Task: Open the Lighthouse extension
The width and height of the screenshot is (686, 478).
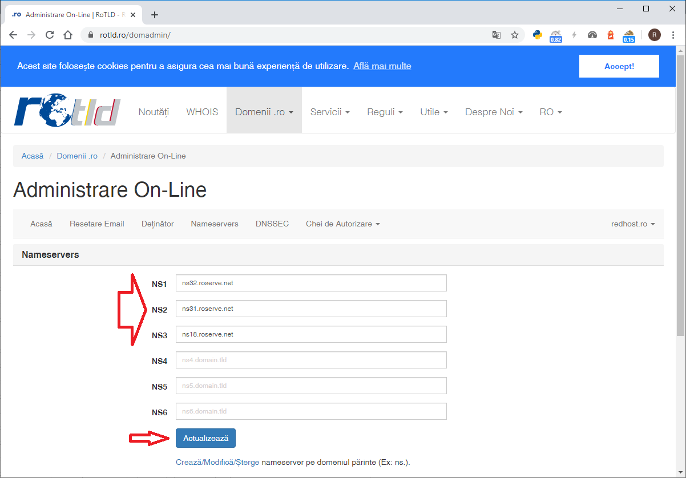Action: click(610, 35)
